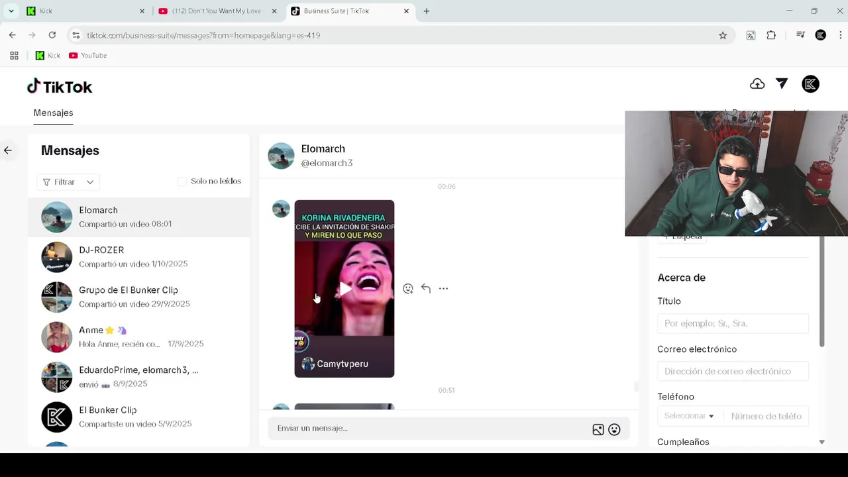This screenshot has height=477, width=848.
Task: Open the inbox funnel icon in header
Action: (x=782, y=83)
